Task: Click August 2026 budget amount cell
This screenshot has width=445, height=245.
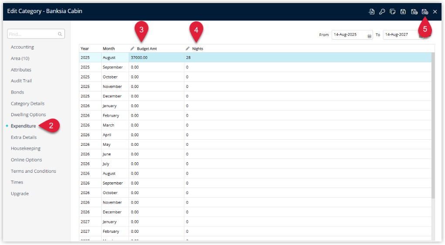Action: point(156,173)
